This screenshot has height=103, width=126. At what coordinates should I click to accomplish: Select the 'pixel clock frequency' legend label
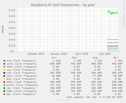[x=23, y=85]
